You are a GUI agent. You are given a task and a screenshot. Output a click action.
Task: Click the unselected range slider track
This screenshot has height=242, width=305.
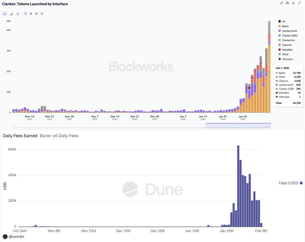tap(109, 125)
